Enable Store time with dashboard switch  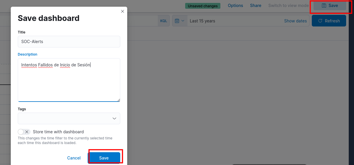24,132
